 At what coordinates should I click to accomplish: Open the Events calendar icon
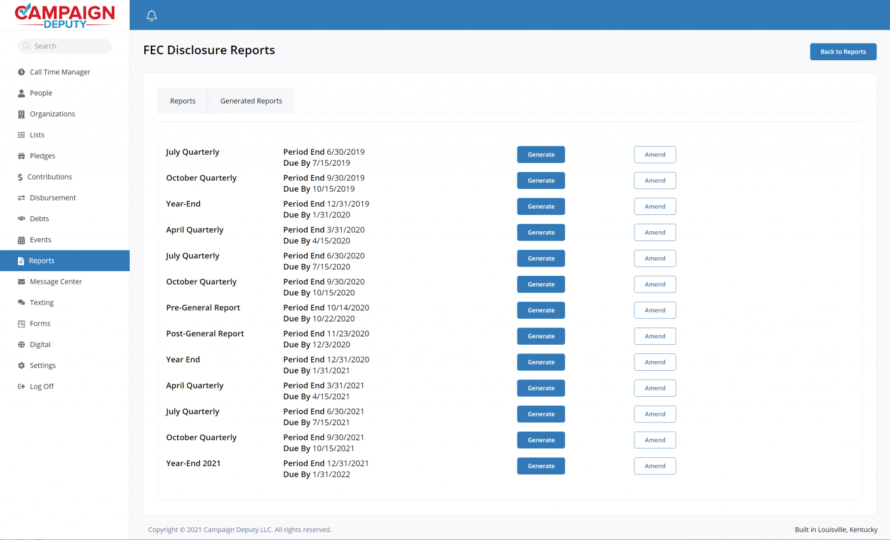[x=21, y=240]
